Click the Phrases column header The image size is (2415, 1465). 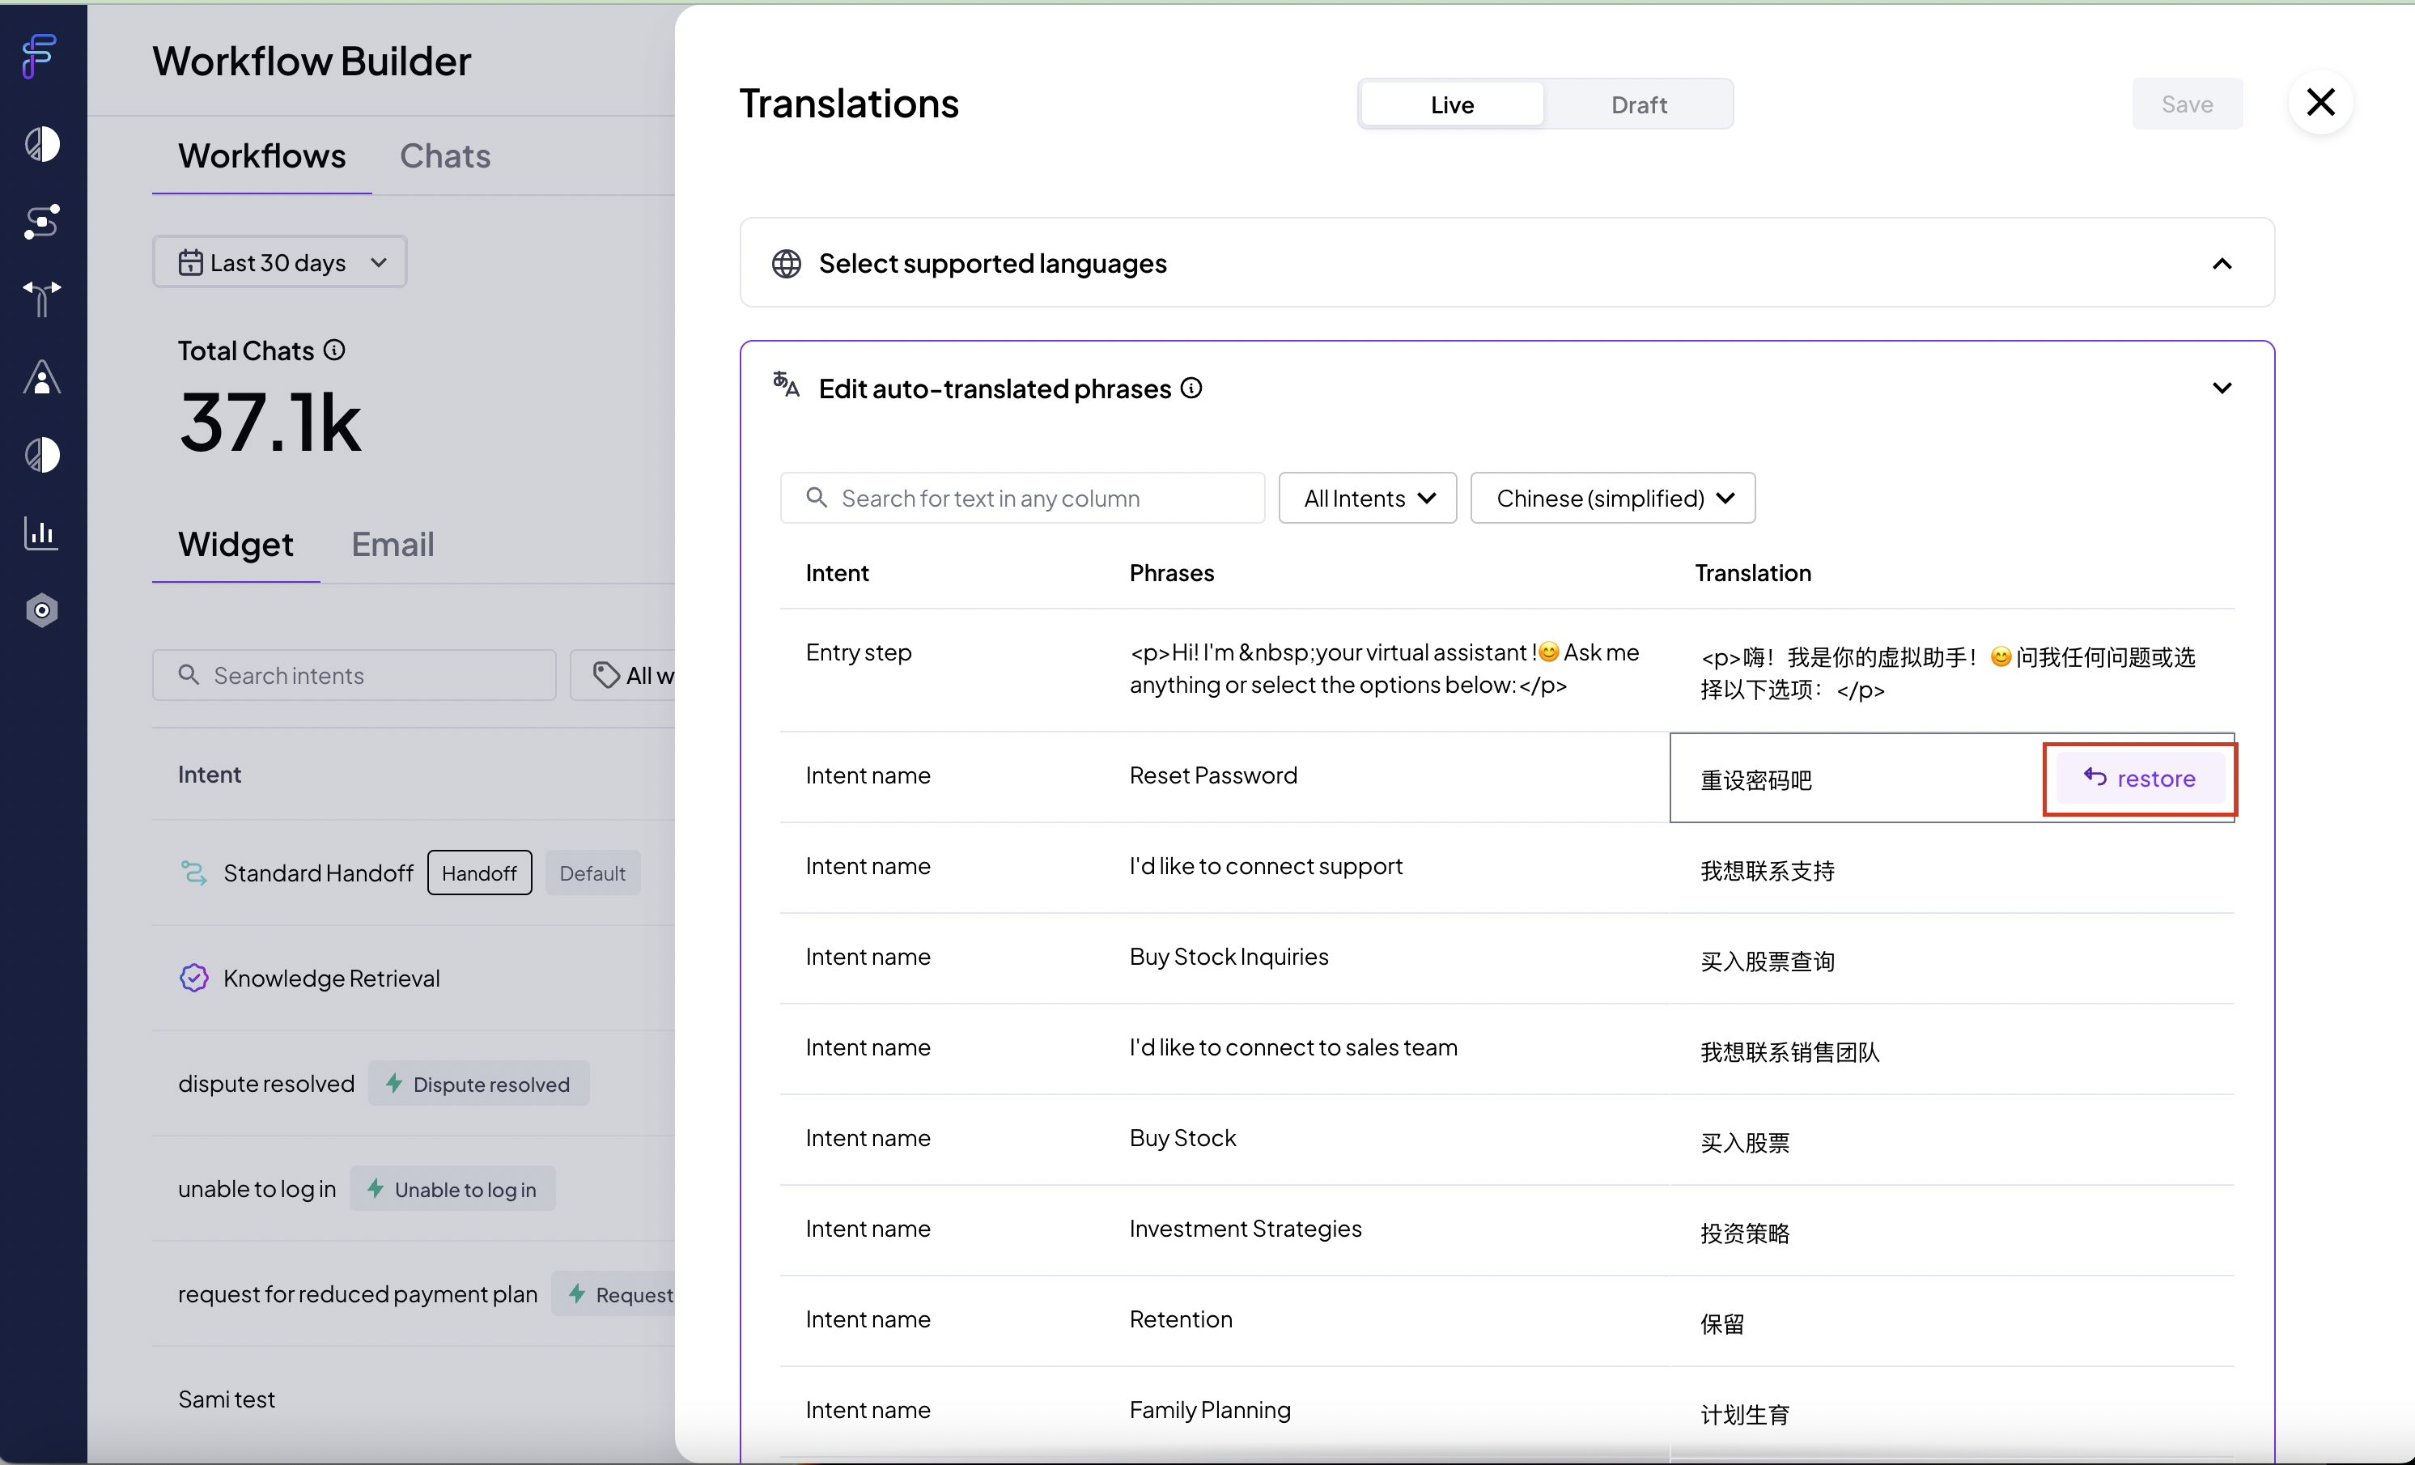pyautogui.click(x=1171, y=572)
